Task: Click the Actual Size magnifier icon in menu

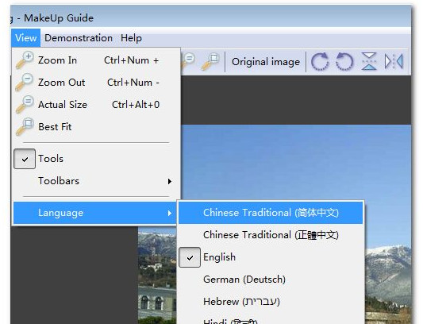Action: click(x=25, y=104)
